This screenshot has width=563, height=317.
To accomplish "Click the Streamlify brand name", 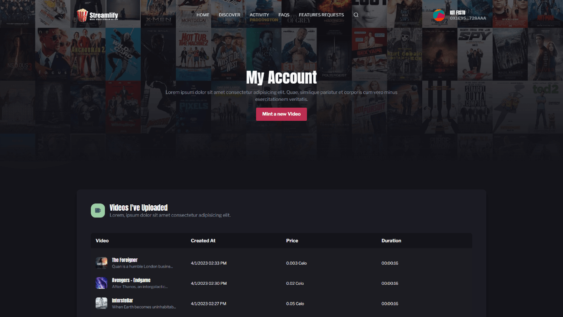I will [104, 15].
